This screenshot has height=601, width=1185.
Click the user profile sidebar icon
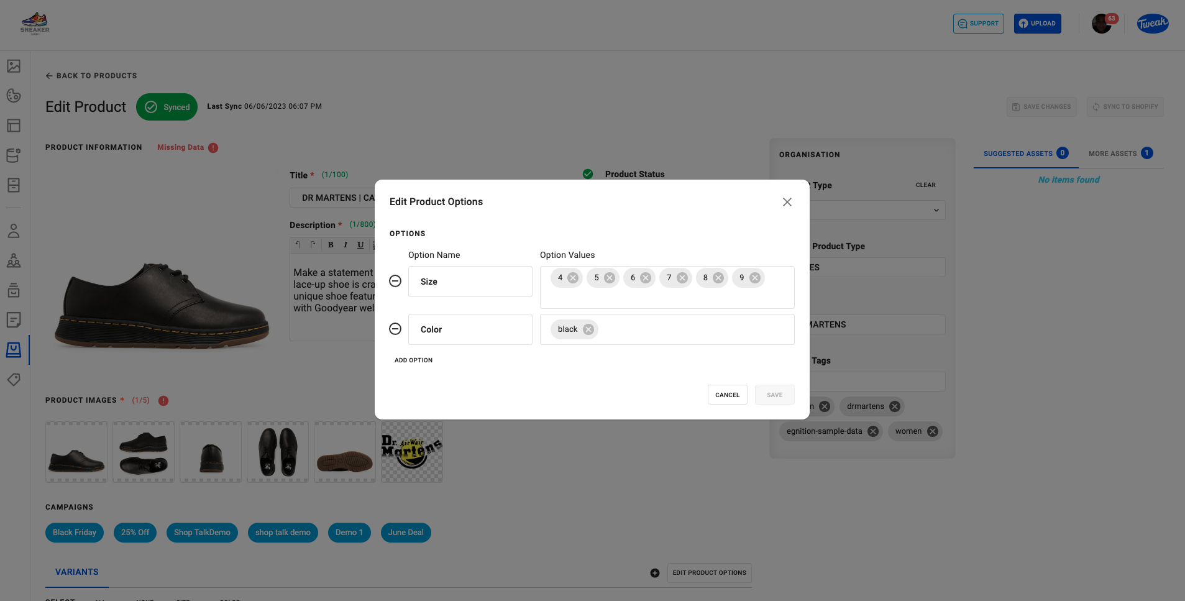[x=14, y=231]
